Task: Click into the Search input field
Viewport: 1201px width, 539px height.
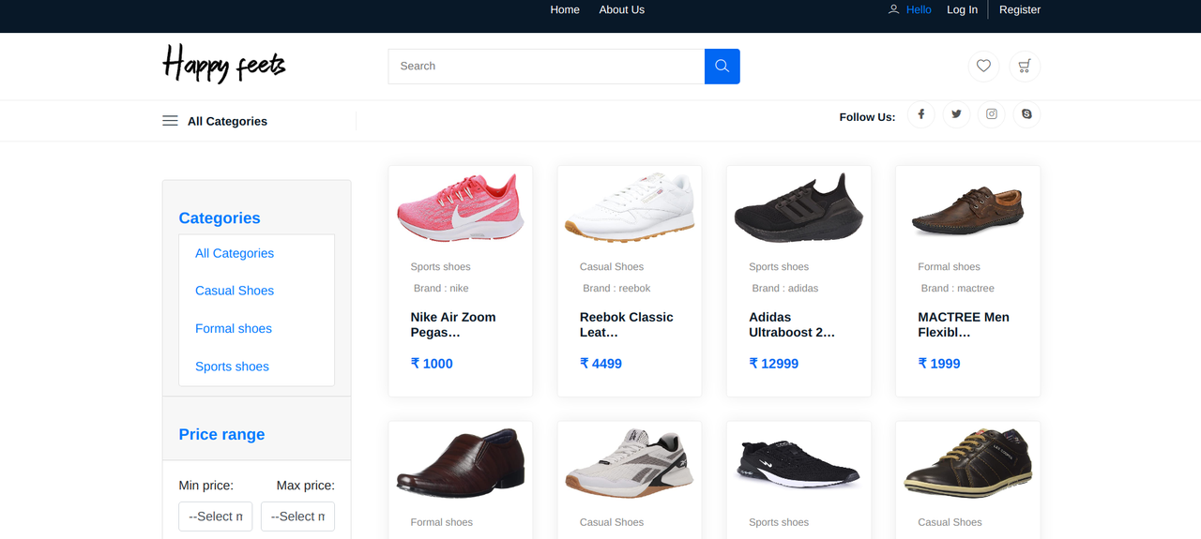Action: coord(546,67)
